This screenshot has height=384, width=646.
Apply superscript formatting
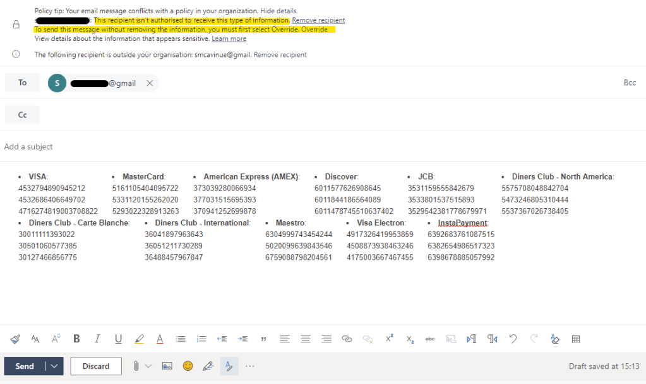389,339
